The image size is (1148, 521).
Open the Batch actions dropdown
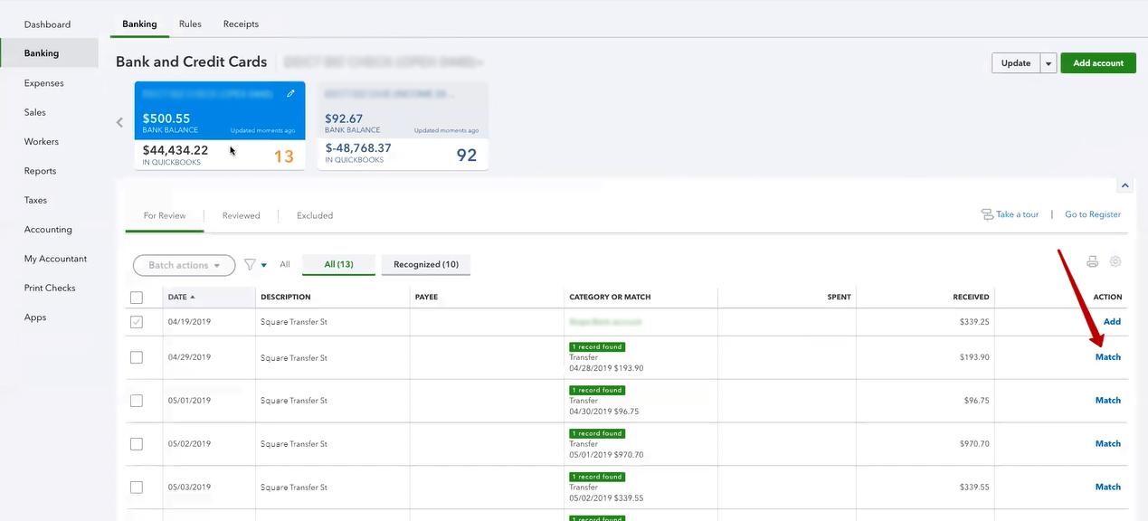185,265
